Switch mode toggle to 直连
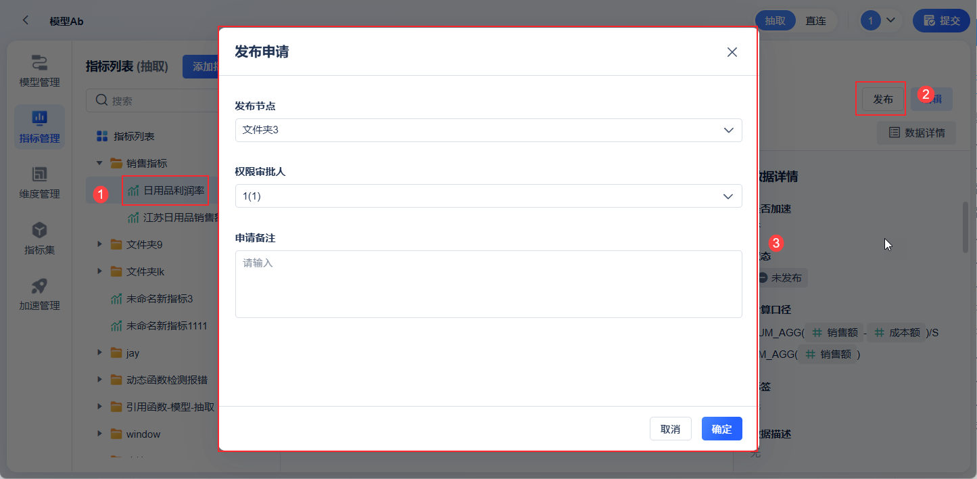 pyautogui.click(x=815, y=20)
